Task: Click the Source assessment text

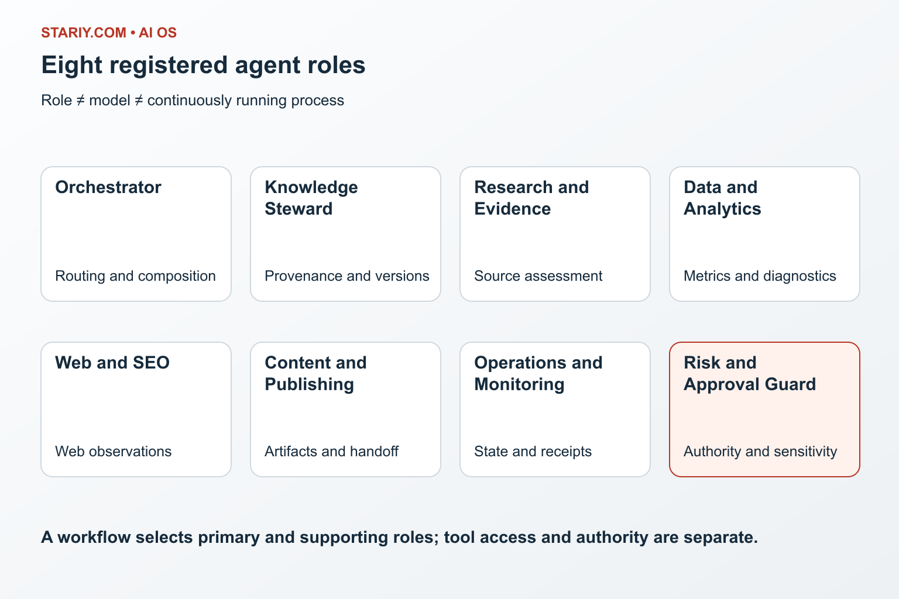Action: tap(538, 276)
